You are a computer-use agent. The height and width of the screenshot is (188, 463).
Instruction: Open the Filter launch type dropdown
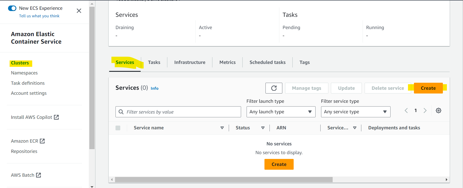coord(281,112)
